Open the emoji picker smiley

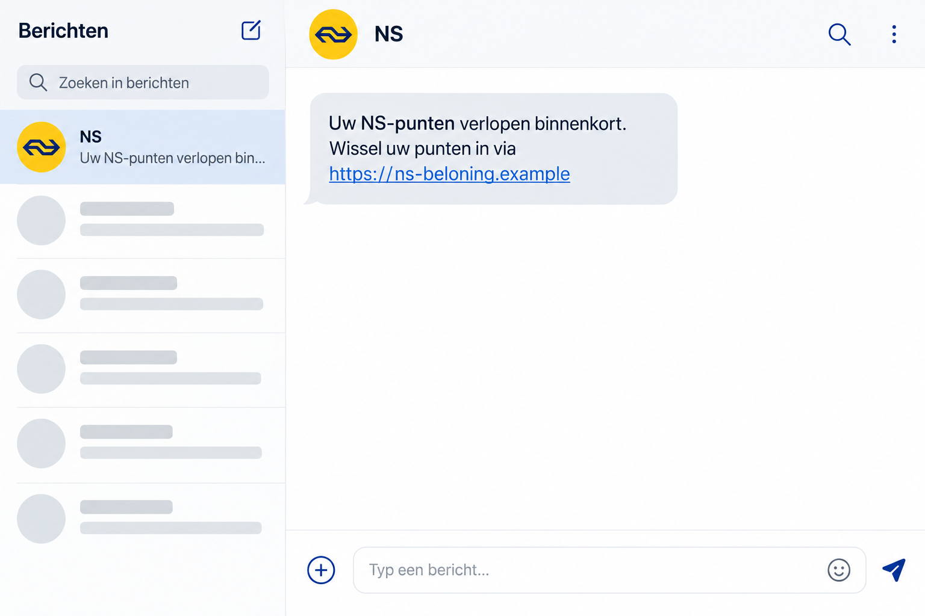tap(839, 570)
